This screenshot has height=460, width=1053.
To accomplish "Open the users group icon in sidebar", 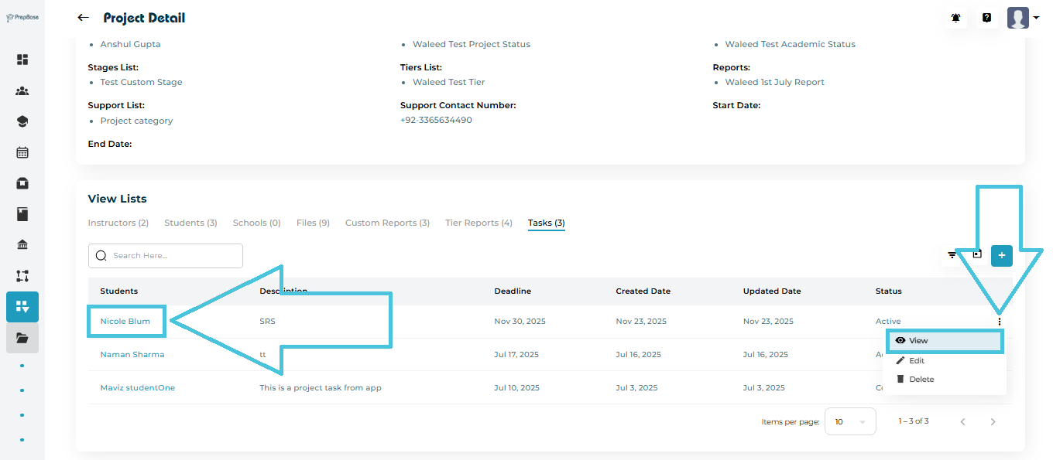I will coord(22,90).
